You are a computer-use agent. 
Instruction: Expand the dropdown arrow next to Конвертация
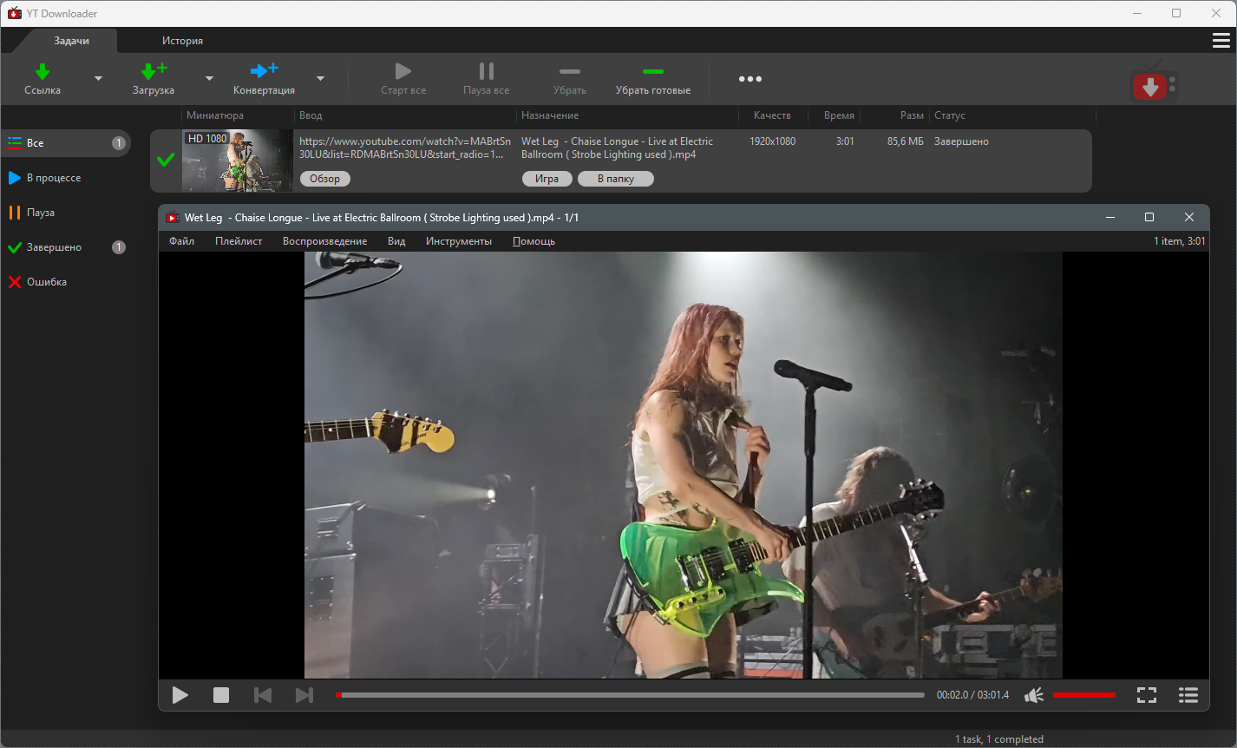coord(320,79)
